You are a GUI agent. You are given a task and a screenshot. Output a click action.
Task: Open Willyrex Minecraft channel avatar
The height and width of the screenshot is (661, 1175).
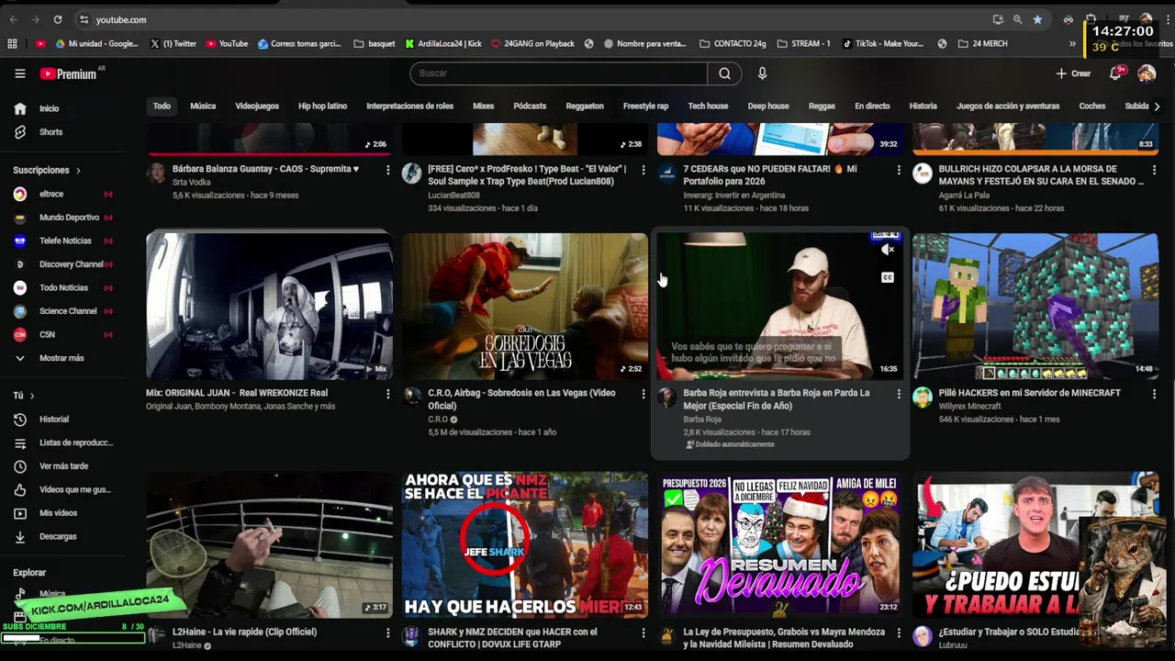point(923,397)
